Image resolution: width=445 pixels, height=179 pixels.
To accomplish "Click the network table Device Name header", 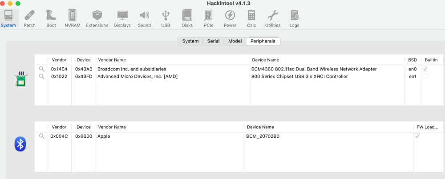I will pyautogui.click(x=327, y=60).
